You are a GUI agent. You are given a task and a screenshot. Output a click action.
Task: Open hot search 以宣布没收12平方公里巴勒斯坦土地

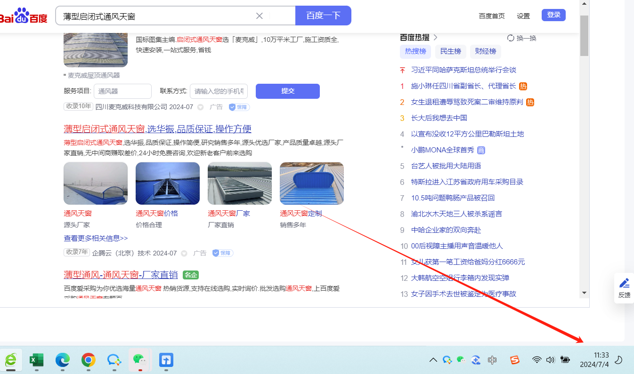point(467,134)
